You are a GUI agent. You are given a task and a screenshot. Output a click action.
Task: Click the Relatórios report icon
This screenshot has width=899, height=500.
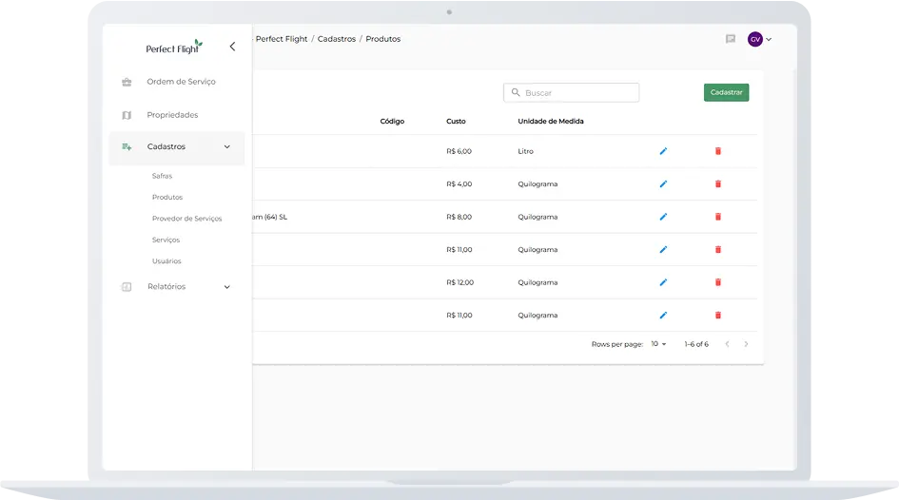127,286
